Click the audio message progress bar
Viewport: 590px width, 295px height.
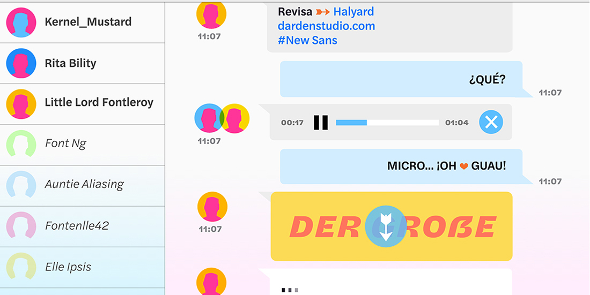click(x=387, y=123)
